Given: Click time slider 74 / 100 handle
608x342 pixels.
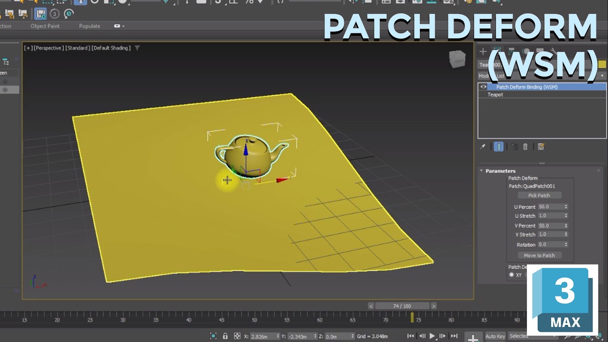Looking at the screenshot, I should (402, 306).
